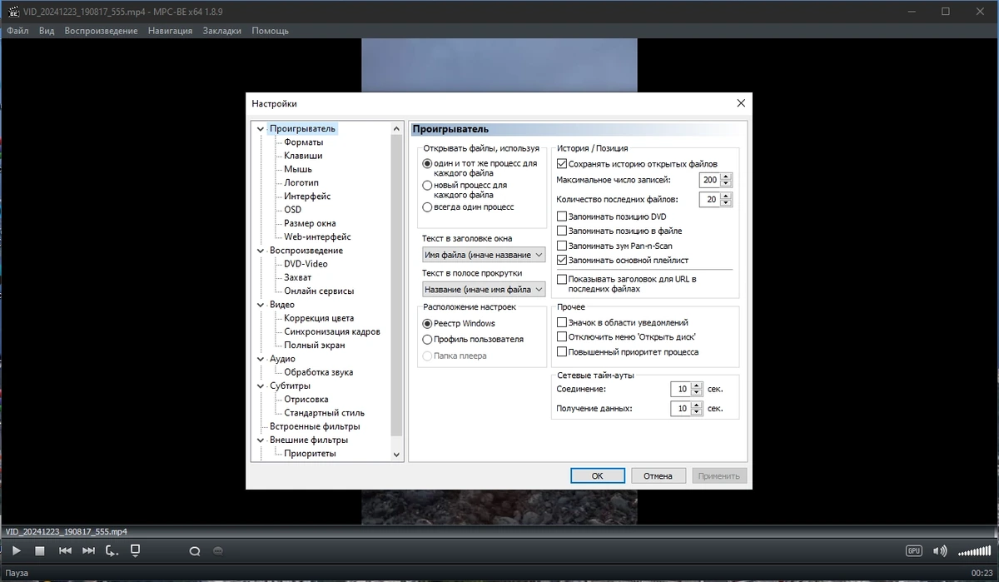Click settings tree scrollbar down arrow
The width and height of the screenshot is (999, 582).
[396, 455]
